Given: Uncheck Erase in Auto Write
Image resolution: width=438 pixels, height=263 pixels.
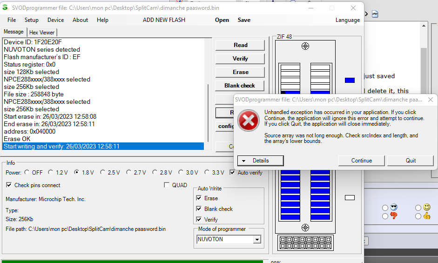Looking at the screenshot, I should [x=199, y=198].
